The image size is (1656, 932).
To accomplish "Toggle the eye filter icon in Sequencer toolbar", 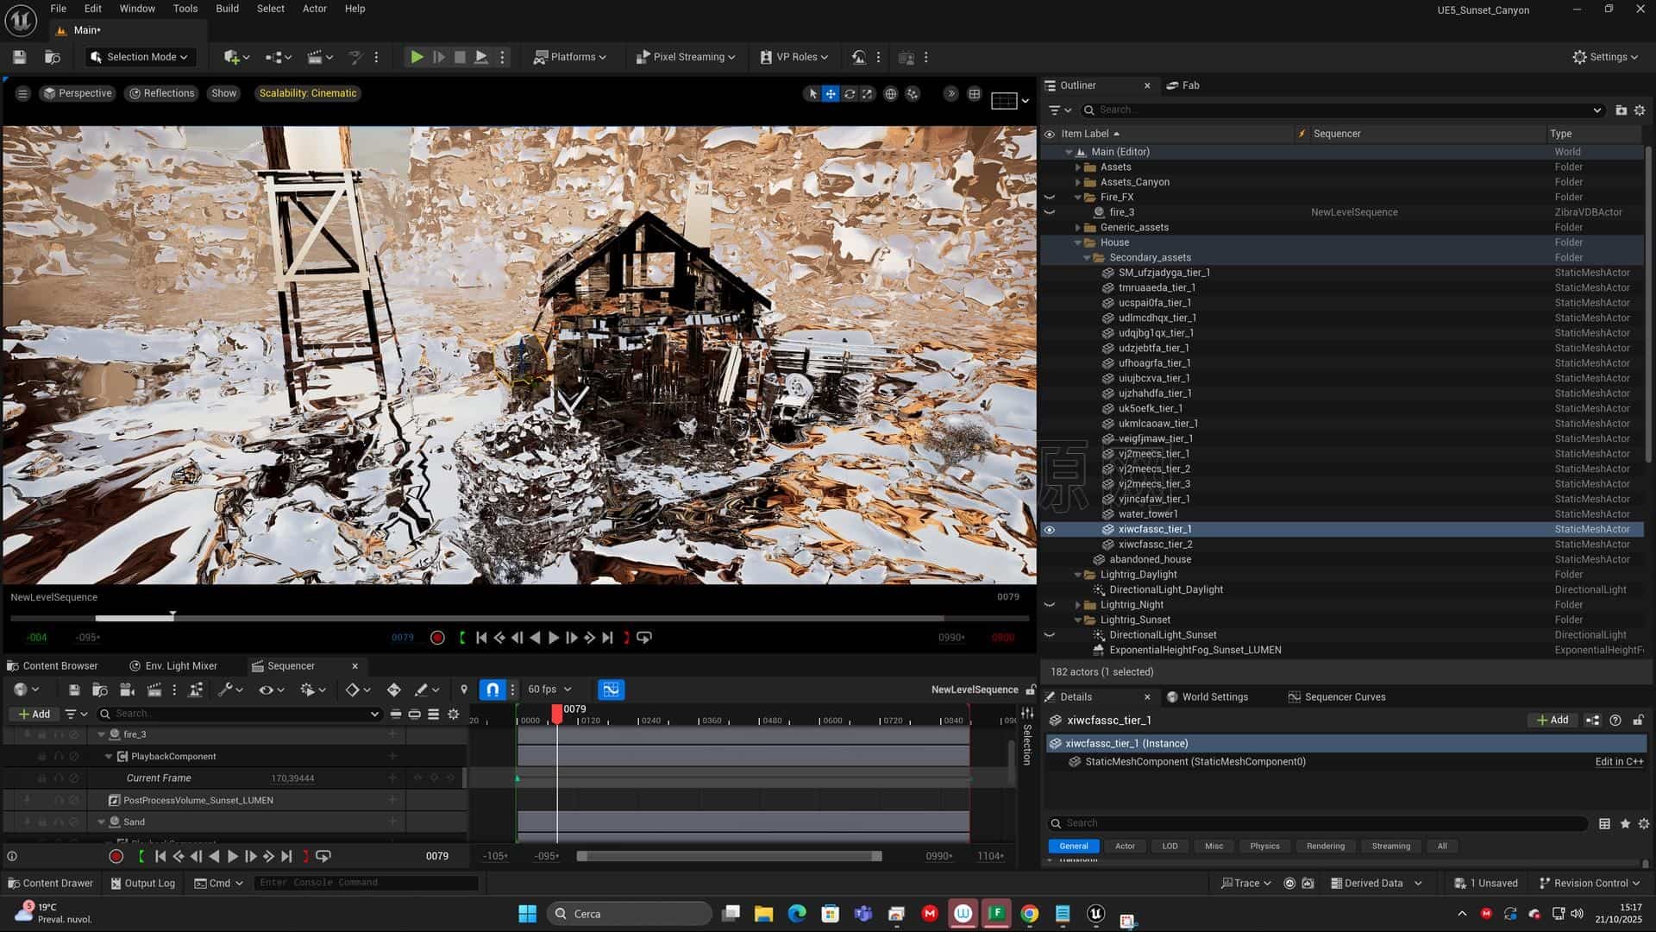I will (266, 689).
